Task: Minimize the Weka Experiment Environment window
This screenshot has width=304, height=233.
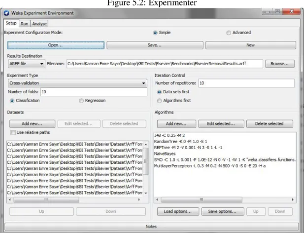Action: [268, 12]
